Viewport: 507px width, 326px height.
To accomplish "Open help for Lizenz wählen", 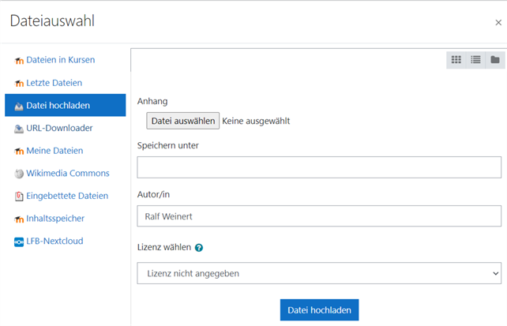I will 199,248.
